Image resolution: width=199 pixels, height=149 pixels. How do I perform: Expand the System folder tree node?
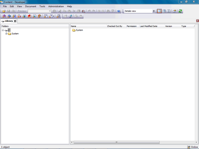(x=6, y=34)
